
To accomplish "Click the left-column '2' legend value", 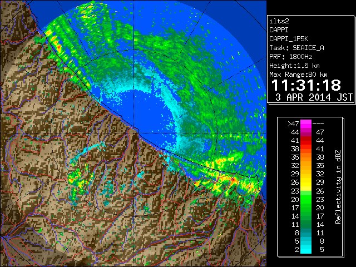I will [x=297, y=250].
